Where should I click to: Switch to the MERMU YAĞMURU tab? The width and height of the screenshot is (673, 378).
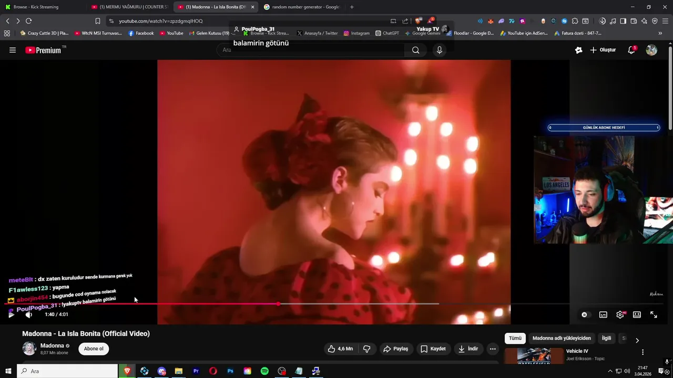coord(129,7)
